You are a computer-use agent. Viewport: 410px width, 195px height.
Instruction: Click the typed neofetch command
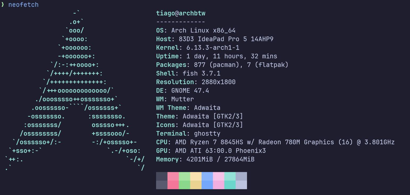click(23, 5)
